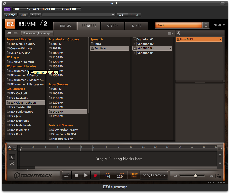Toggle the バイパス bypass button
The image size is (230, 194).
click(x=11, y=15)
